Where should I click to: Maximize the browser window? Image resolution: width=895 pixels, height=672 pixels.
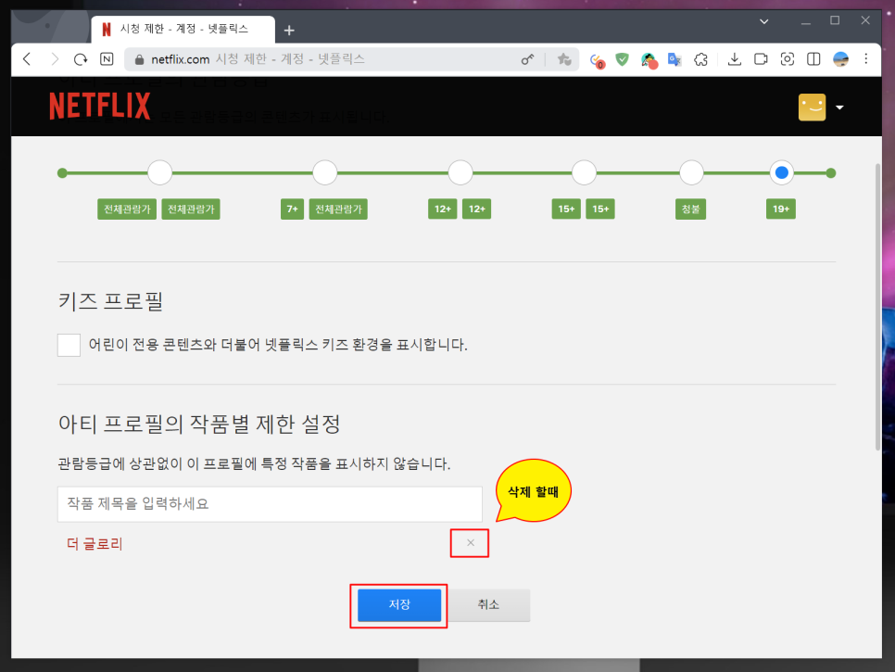pos(835,21)
